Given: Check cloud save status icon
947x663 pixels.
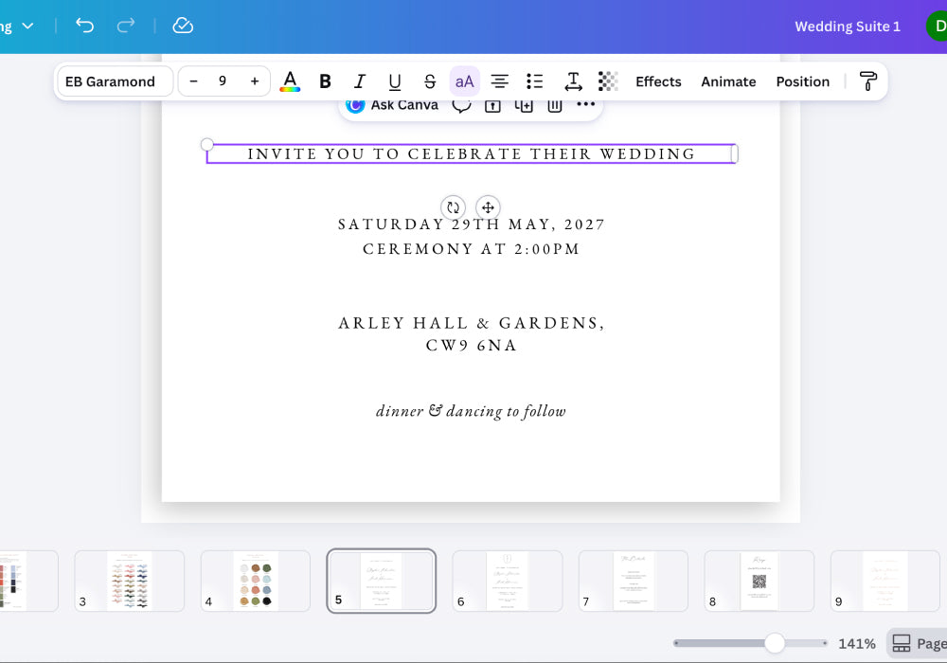Looking at the screenshot, I should tap(183, 26).
